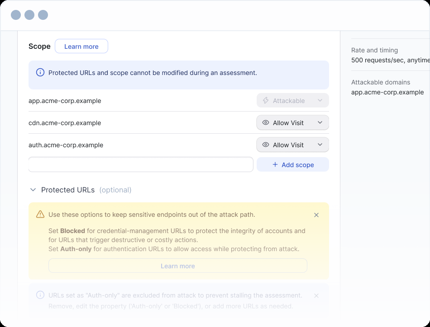
Task: Select the app.acme-corp.example scope row text
Action: (65, 101)
